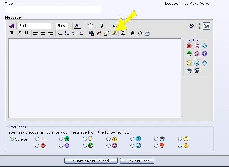
Task: Wrap selection in quote tags
Action: (x=123, y=33)
